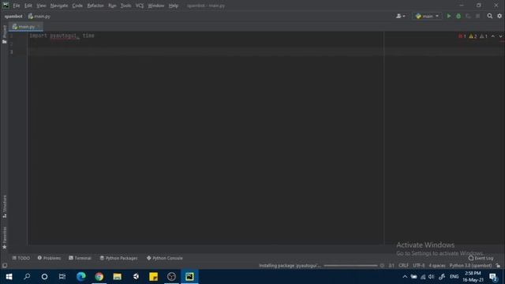Click the Run with Coverage icon
This screenshot has width=505, height=284.
click(468, 16)
